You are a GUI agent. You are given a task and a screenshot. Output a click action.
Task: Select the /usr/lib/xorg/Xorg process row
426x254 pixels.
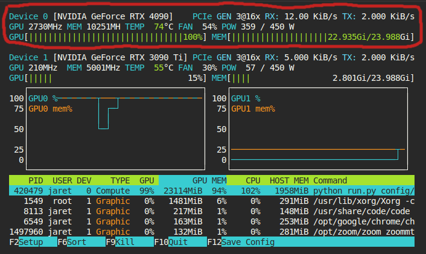(212, 201)
